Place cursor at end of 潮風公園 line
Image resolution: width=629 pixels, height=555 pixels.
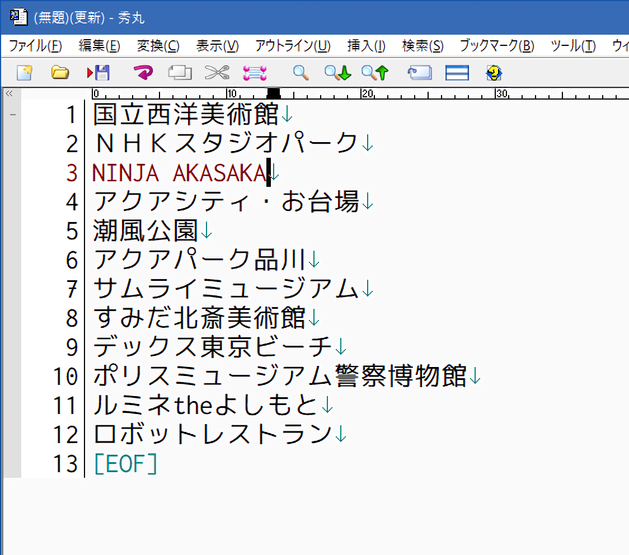(x=199, y=231)
